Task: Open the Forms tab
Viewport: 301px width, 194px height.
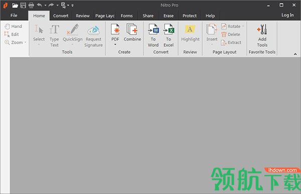Action: click(127, 16)
